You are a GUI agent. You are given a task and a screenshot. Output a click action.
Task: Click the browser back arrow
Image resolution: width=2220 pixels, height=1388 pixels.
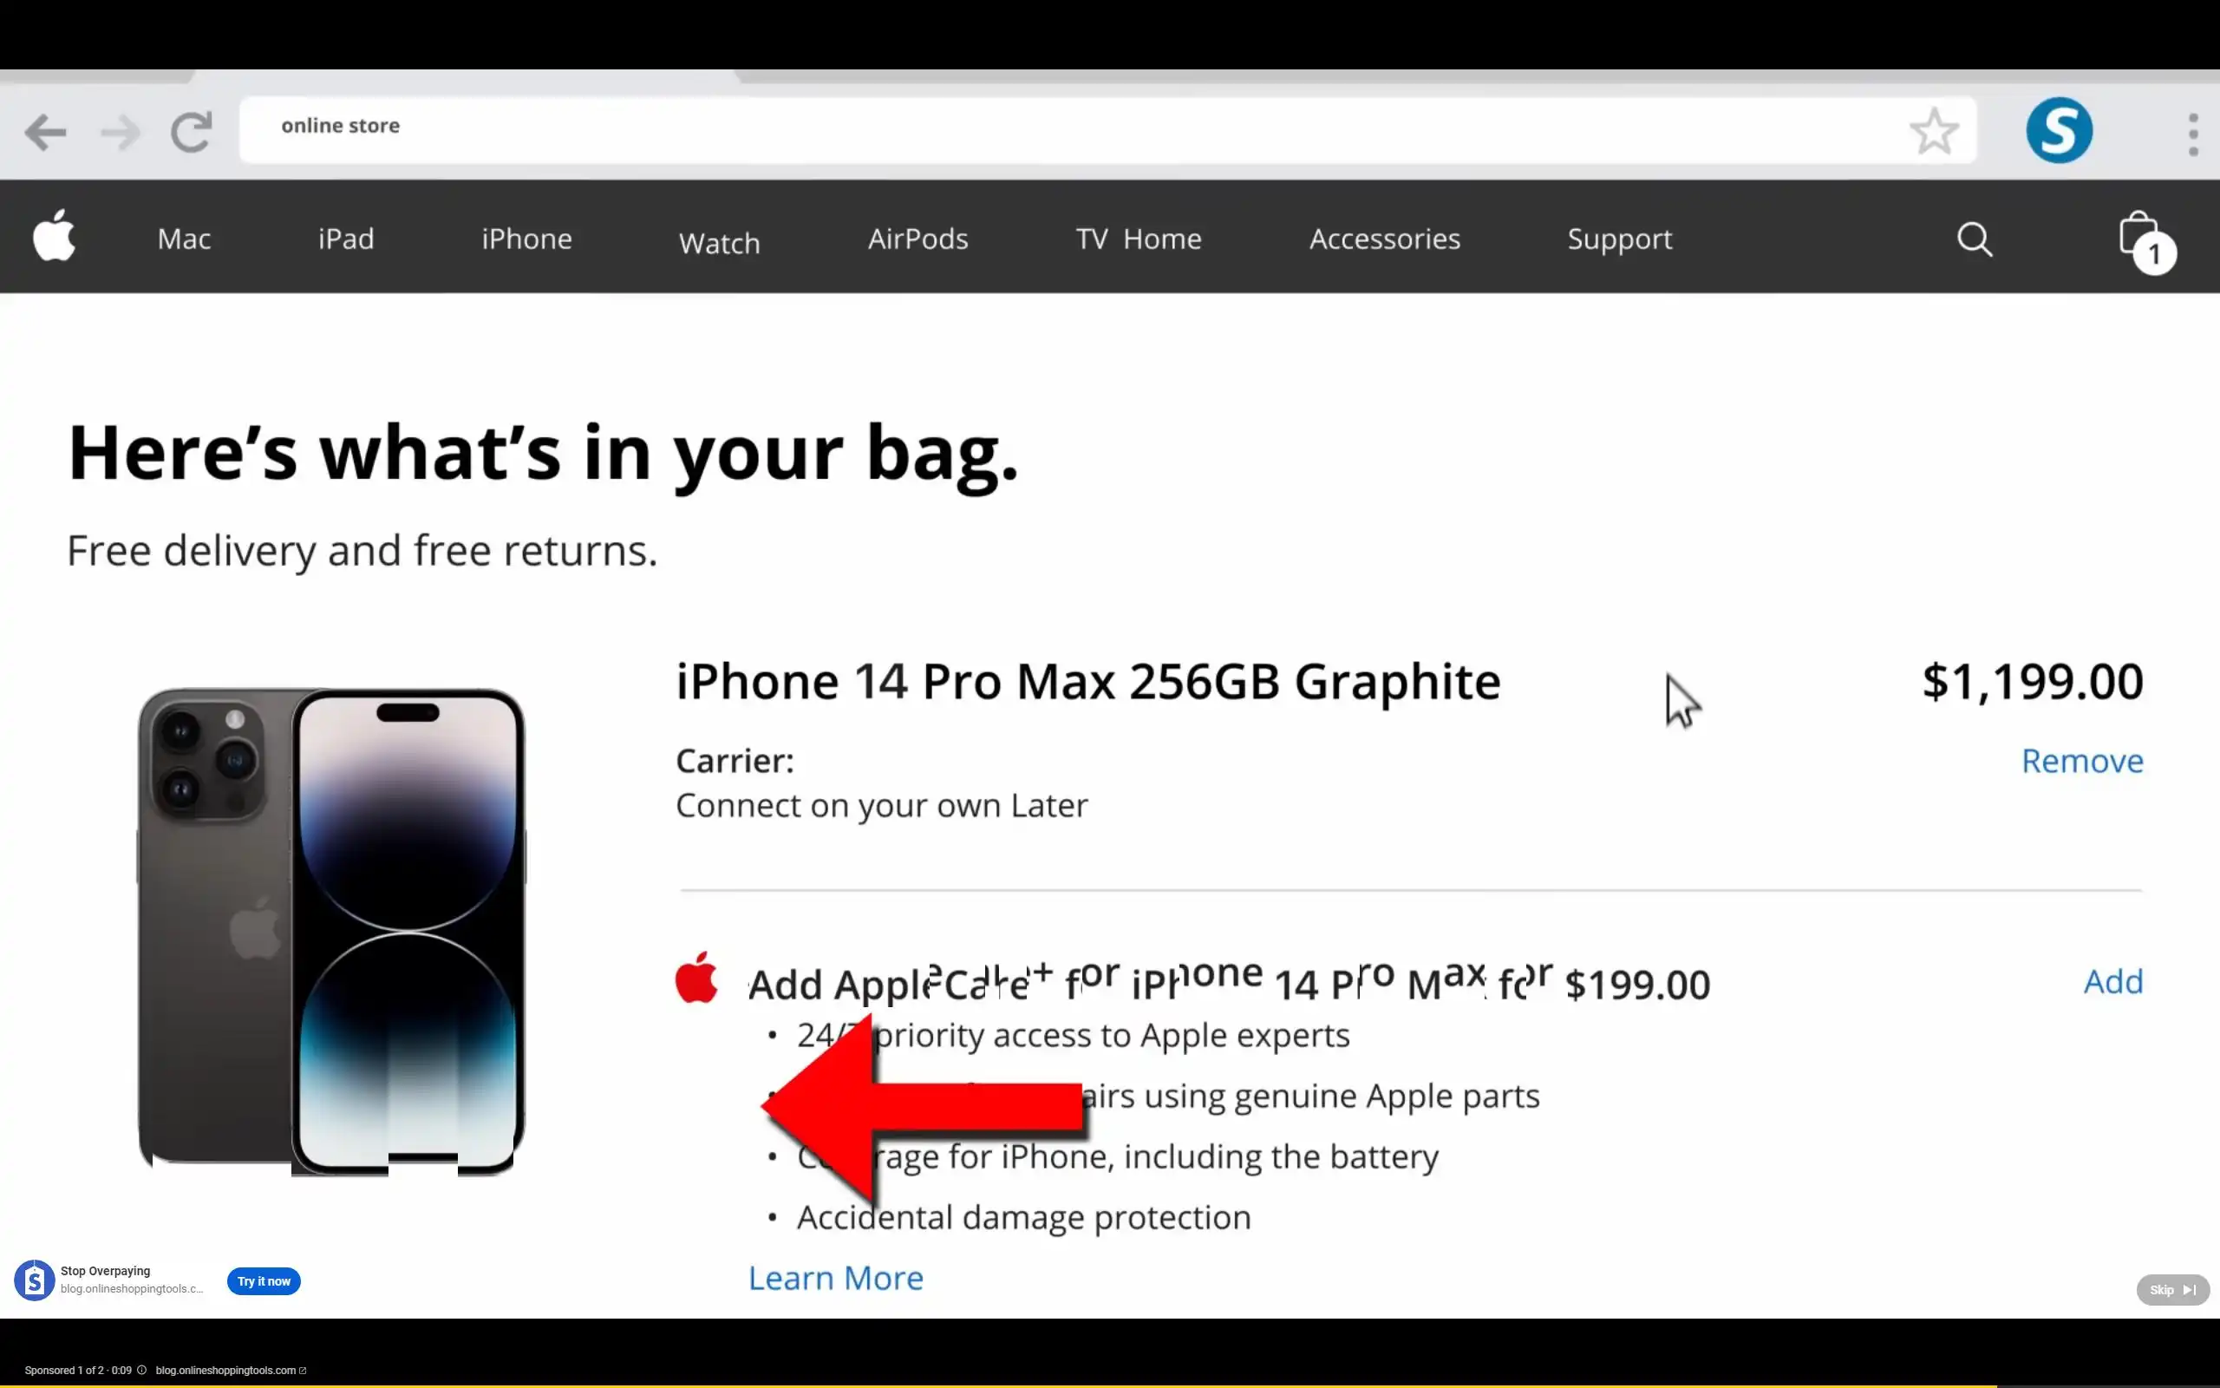(x=45, y=132)
